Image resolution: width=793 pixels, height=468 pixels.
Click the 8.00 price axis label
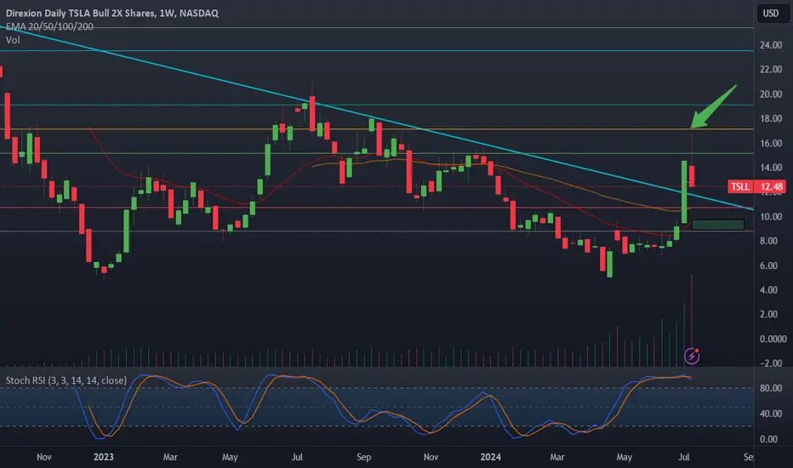(x=768, y=241)
